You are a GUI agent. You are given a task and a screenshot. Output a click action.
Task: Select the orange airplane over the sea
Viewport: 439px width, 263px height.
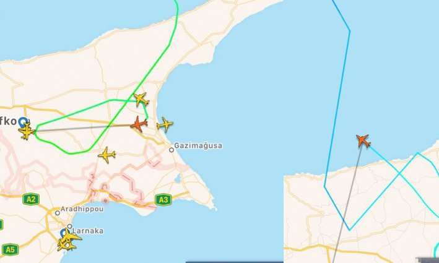[x=363, y=140]
